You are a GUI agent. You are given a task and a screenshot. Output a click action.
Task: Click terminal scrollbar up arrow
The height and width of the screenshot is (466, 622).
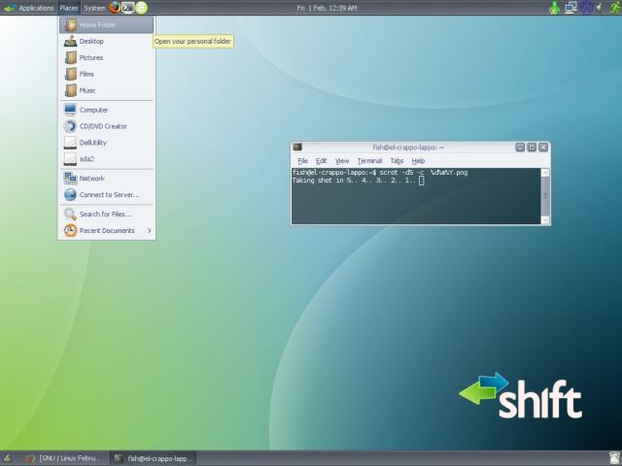coord(545,173)
